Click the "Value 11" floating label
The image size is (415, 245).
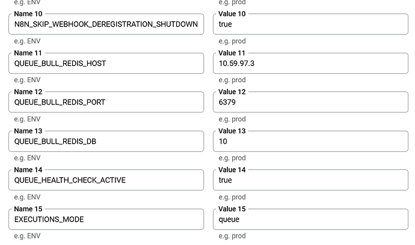(232, 53)
